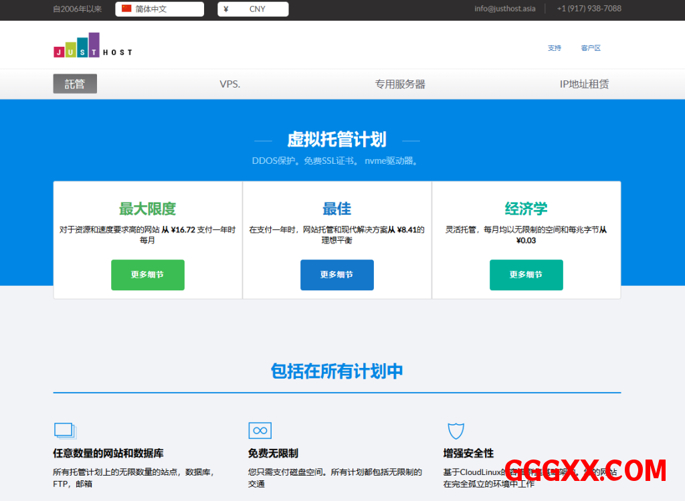Open the 客户区 client area link
Screen dimensions: 685x501
click(591, 48)
